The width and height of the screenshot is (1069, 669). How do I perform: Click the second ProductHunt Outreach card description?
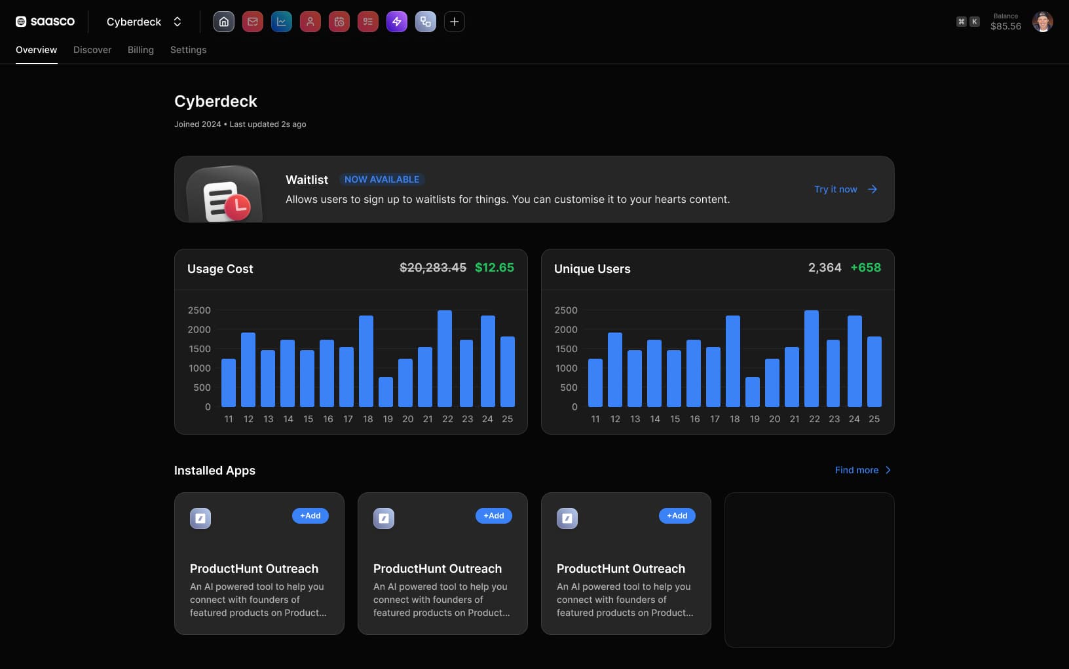pyautogui.click(x=441, y=600)
